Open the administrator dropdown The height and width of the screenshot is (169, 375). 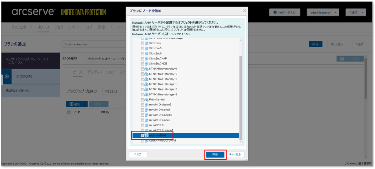323,12
